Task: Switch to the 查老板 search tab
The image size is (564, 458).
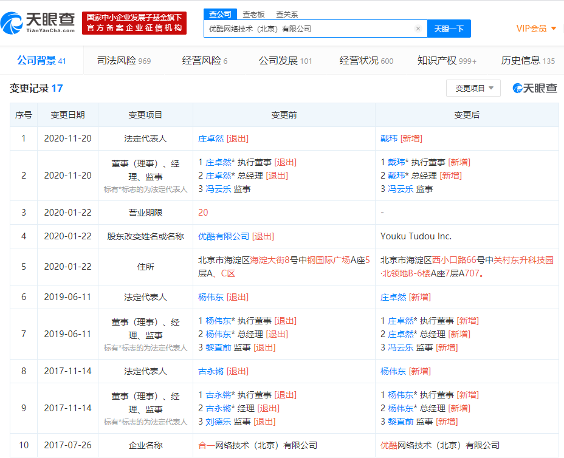Action: coord(253,15)
